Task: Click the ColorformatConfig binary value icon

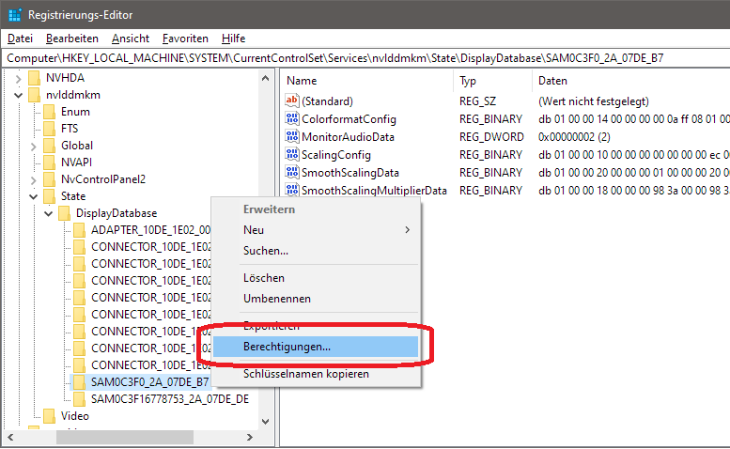Action: (291, 119)
